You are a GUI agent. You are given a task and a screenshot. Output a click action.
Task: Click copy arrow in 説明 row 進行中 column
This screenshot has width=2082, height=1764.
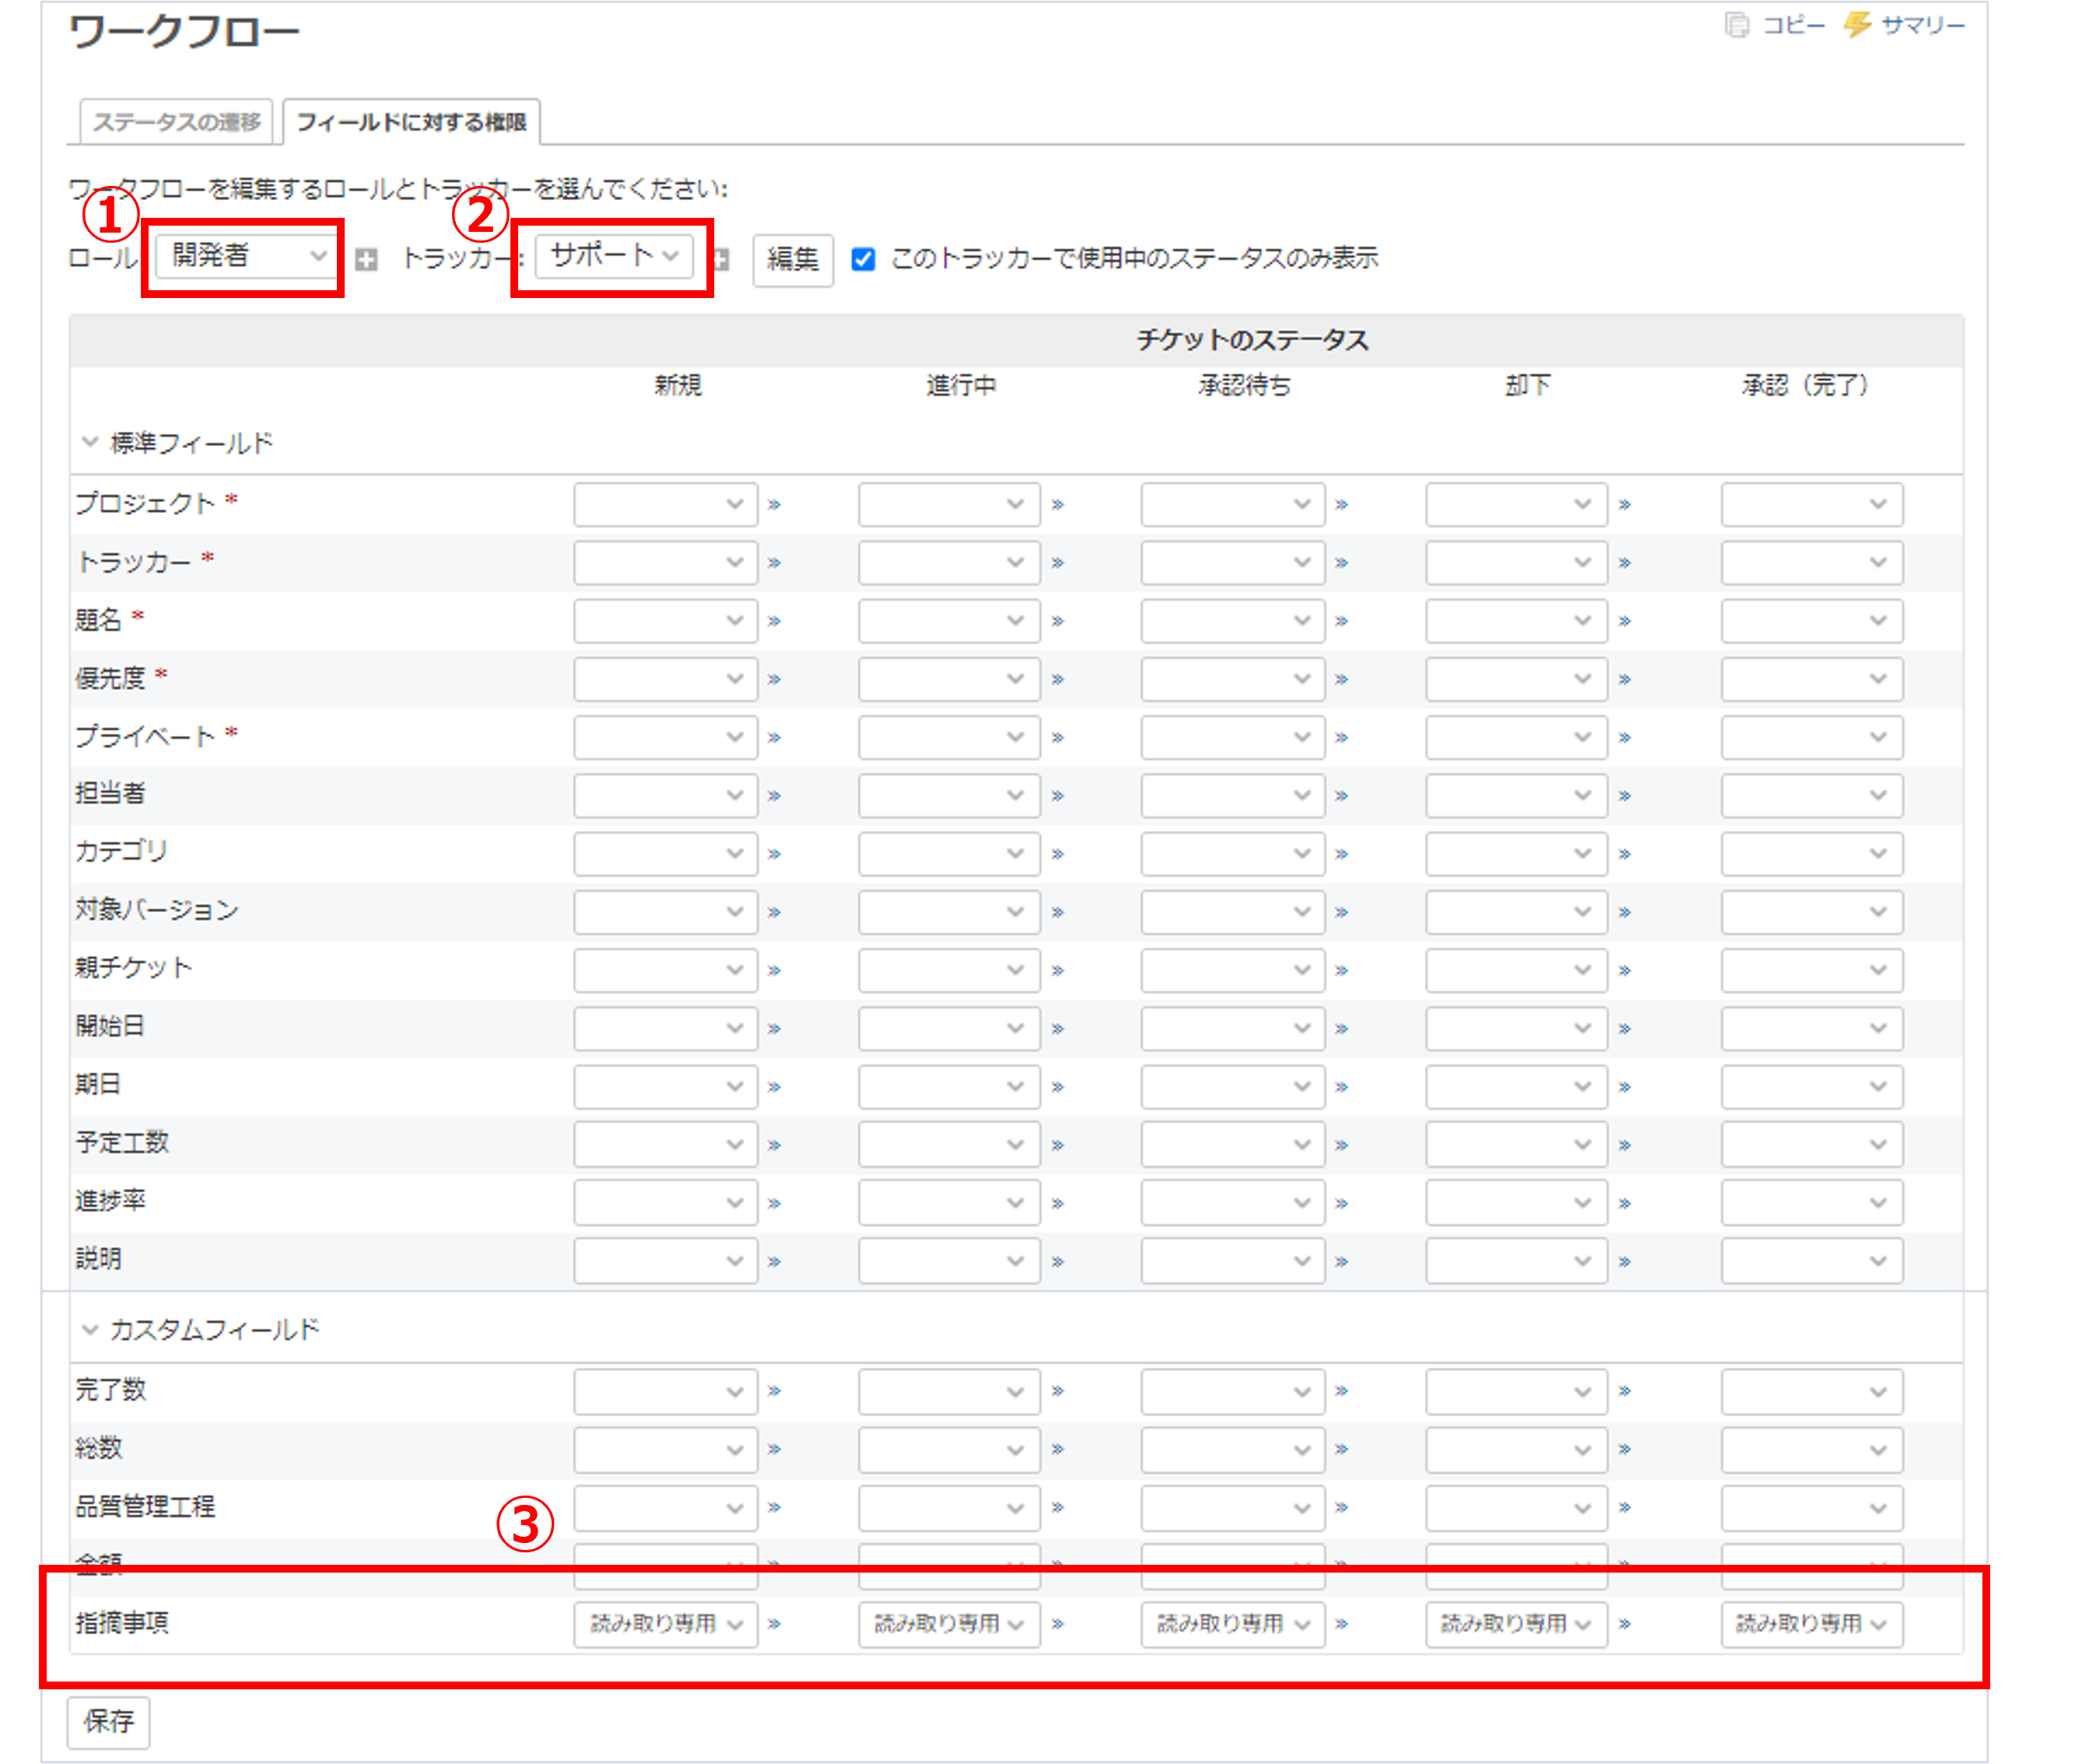tap(1058, 1261)
